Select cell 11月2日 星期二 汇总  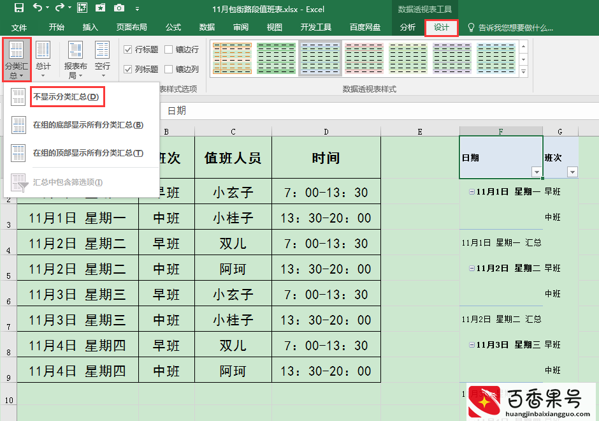pyautogui.click(x=502, y=319)
